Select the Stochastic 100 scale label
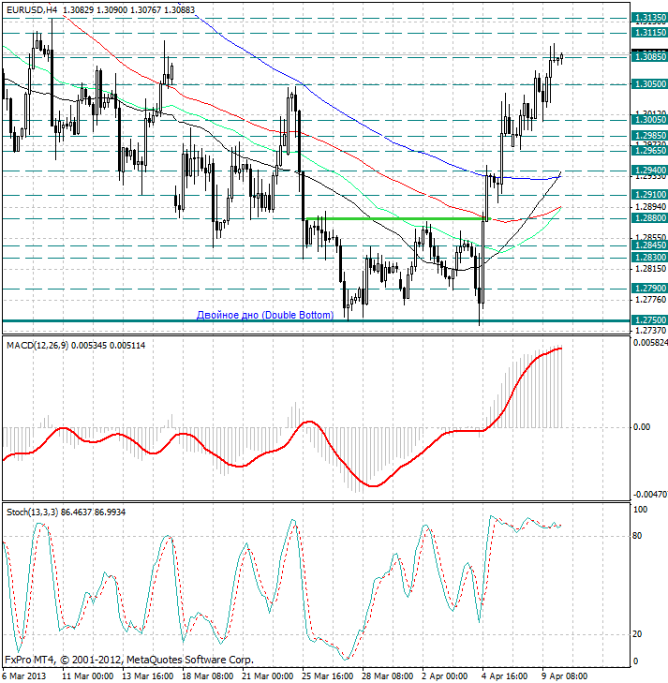 (640, 509)
